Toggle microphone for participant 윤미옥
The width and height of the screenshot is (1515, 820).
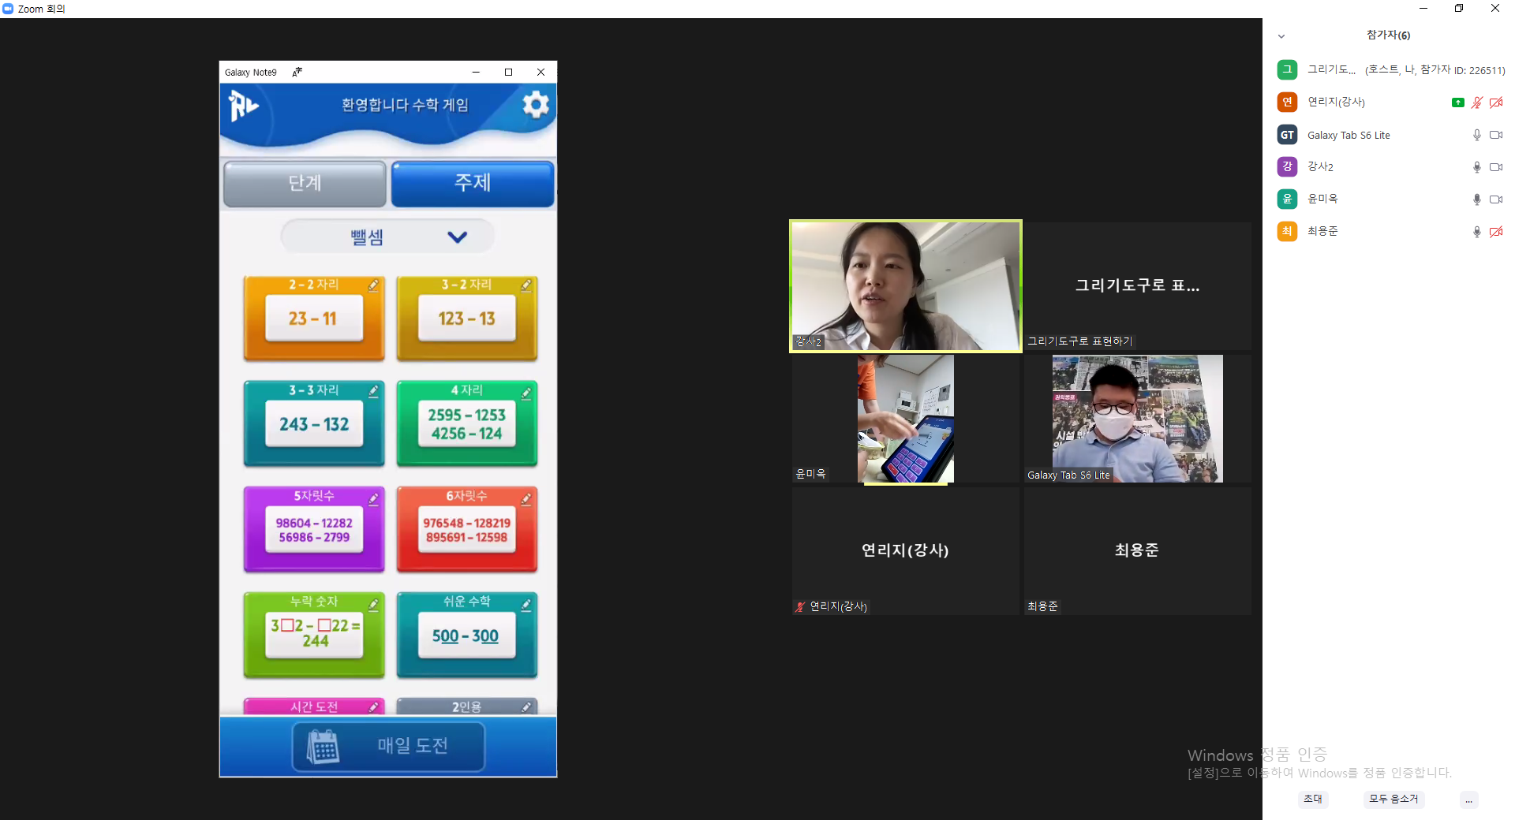coord(1476,199)
